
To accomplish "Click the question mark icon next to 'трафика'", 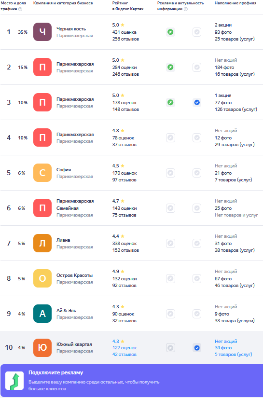I will (20, 9).
